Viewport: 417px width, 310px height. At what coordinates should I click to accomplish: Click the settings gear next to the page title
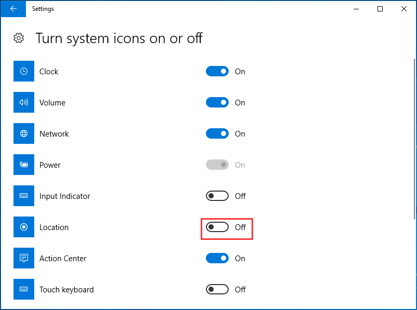coord(19,38)
